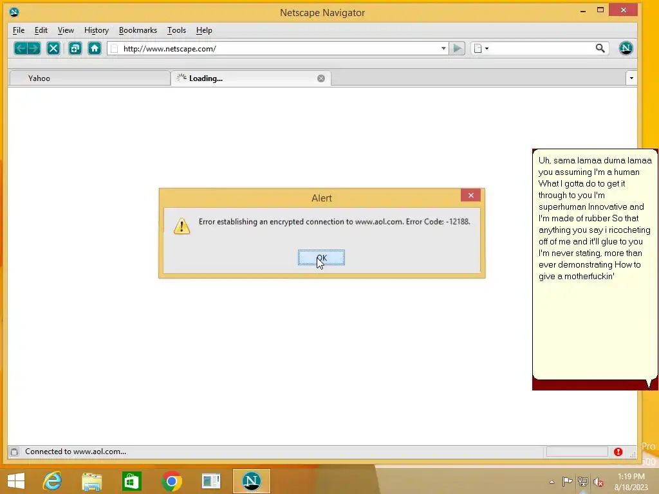Click the Netscape N throbber icon
Image resolution: width=659 pixels, height=494 pixels.
[x=626, y=48]
